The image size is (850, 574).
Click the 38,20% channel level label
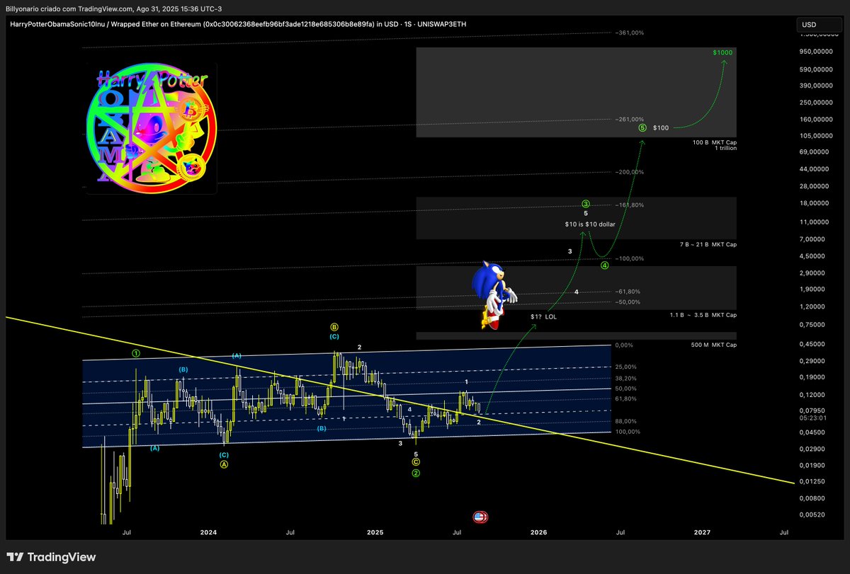[x=625, y=379]
